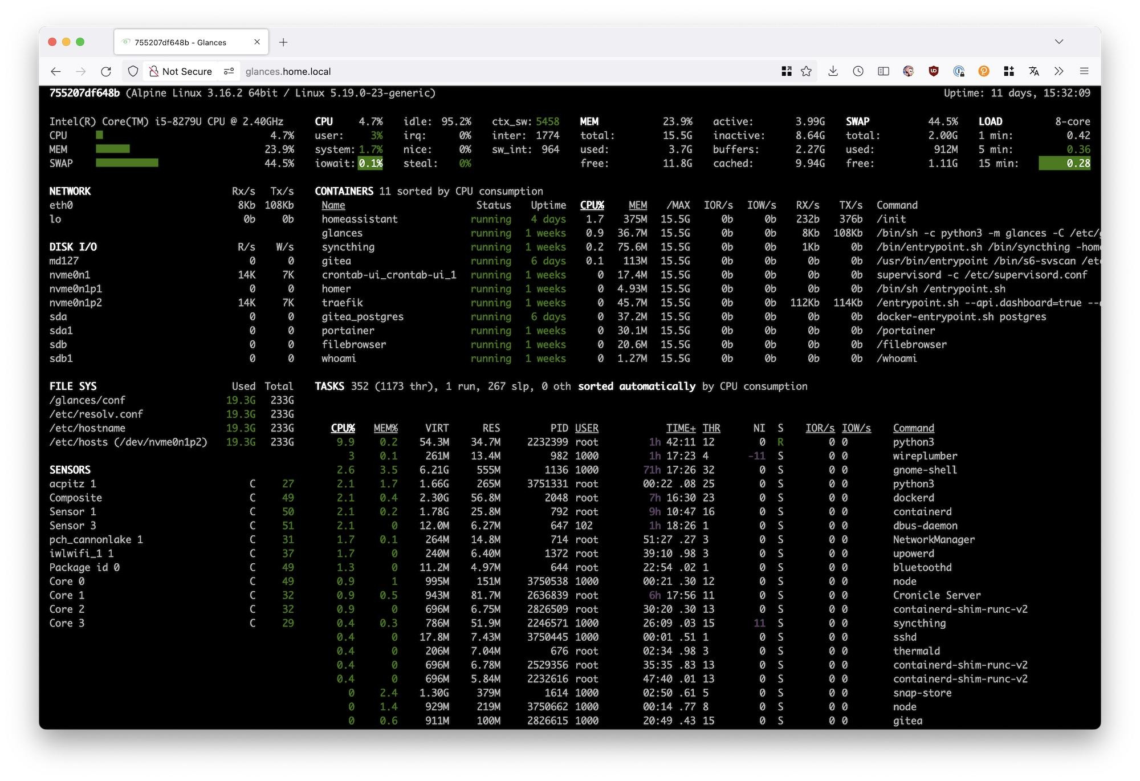Toggle the sidebar view icon

coord(883,71)
